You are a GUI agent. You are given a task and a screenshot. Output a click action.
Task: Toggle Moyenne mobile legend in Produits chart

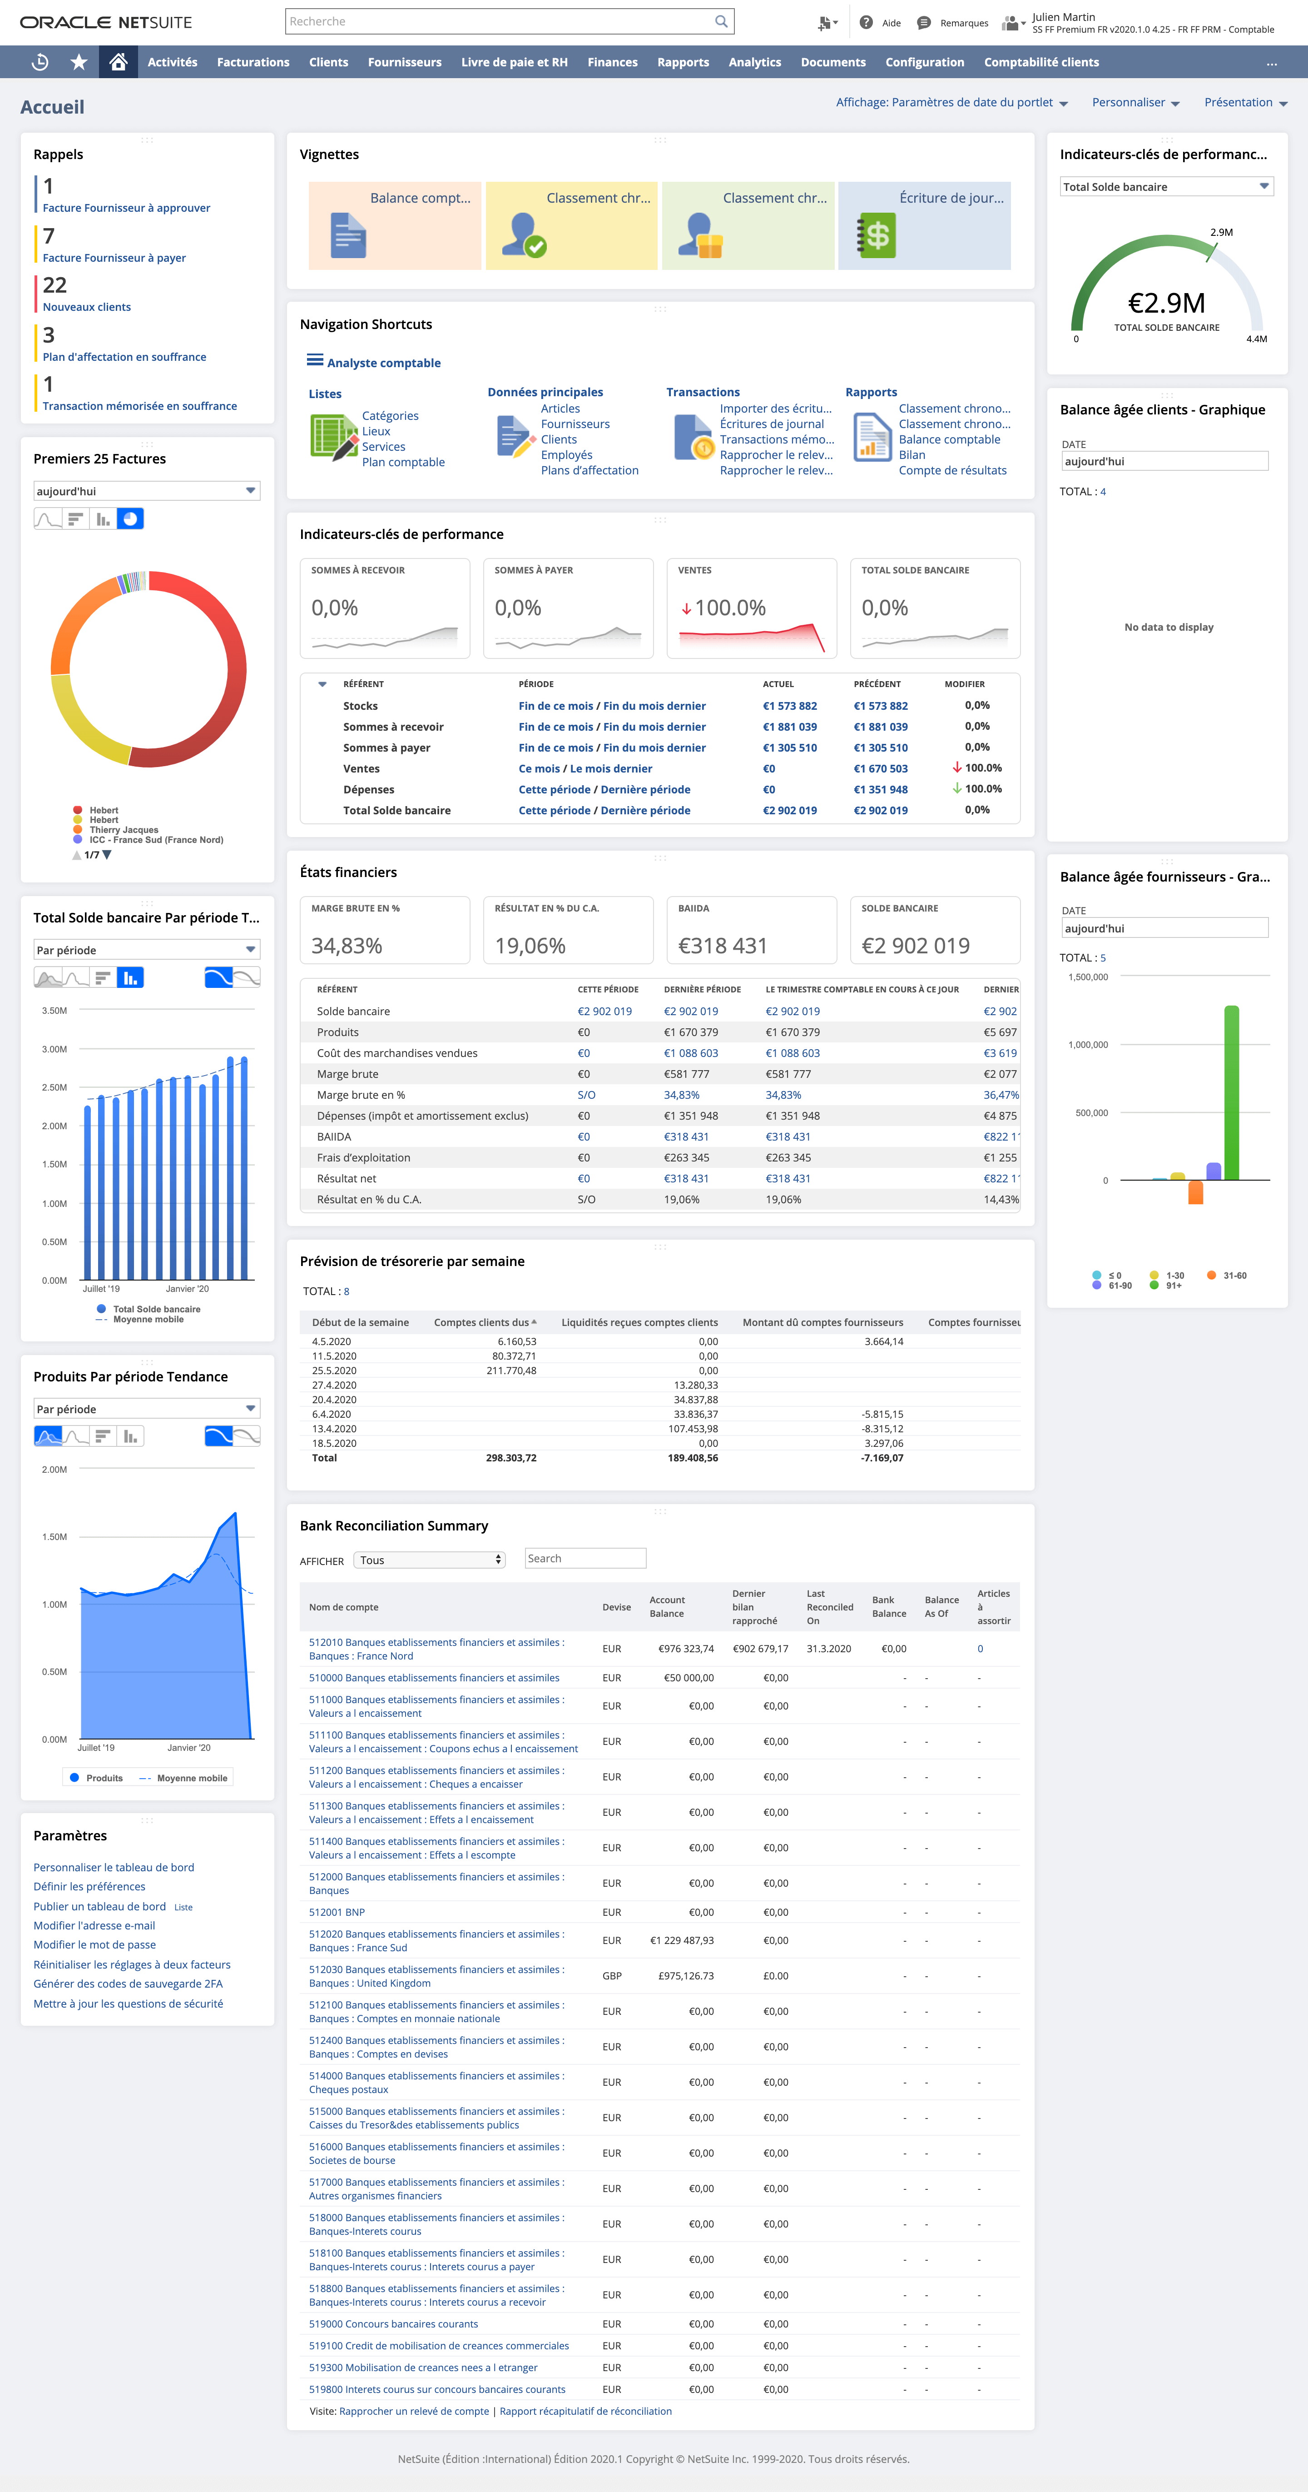[183, 1778]
